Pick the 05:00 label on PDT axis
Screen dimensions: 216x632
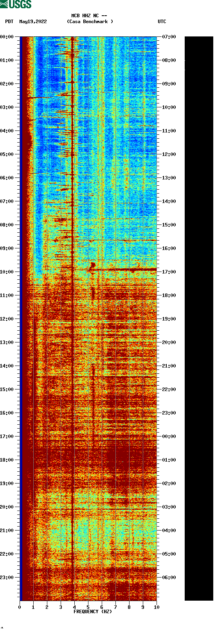pyautogui.click(x=7, y=154)
